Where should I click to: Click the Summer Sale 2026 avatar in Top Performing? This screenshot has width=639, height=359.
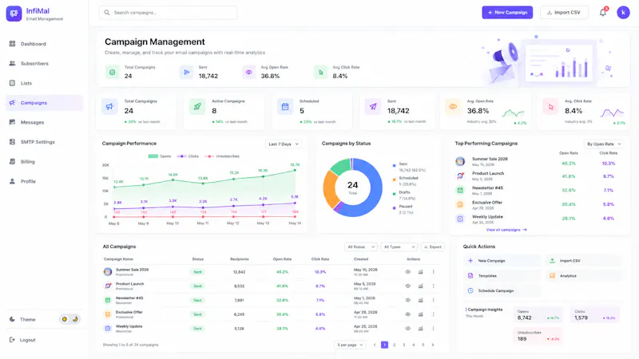coord(460,161)
